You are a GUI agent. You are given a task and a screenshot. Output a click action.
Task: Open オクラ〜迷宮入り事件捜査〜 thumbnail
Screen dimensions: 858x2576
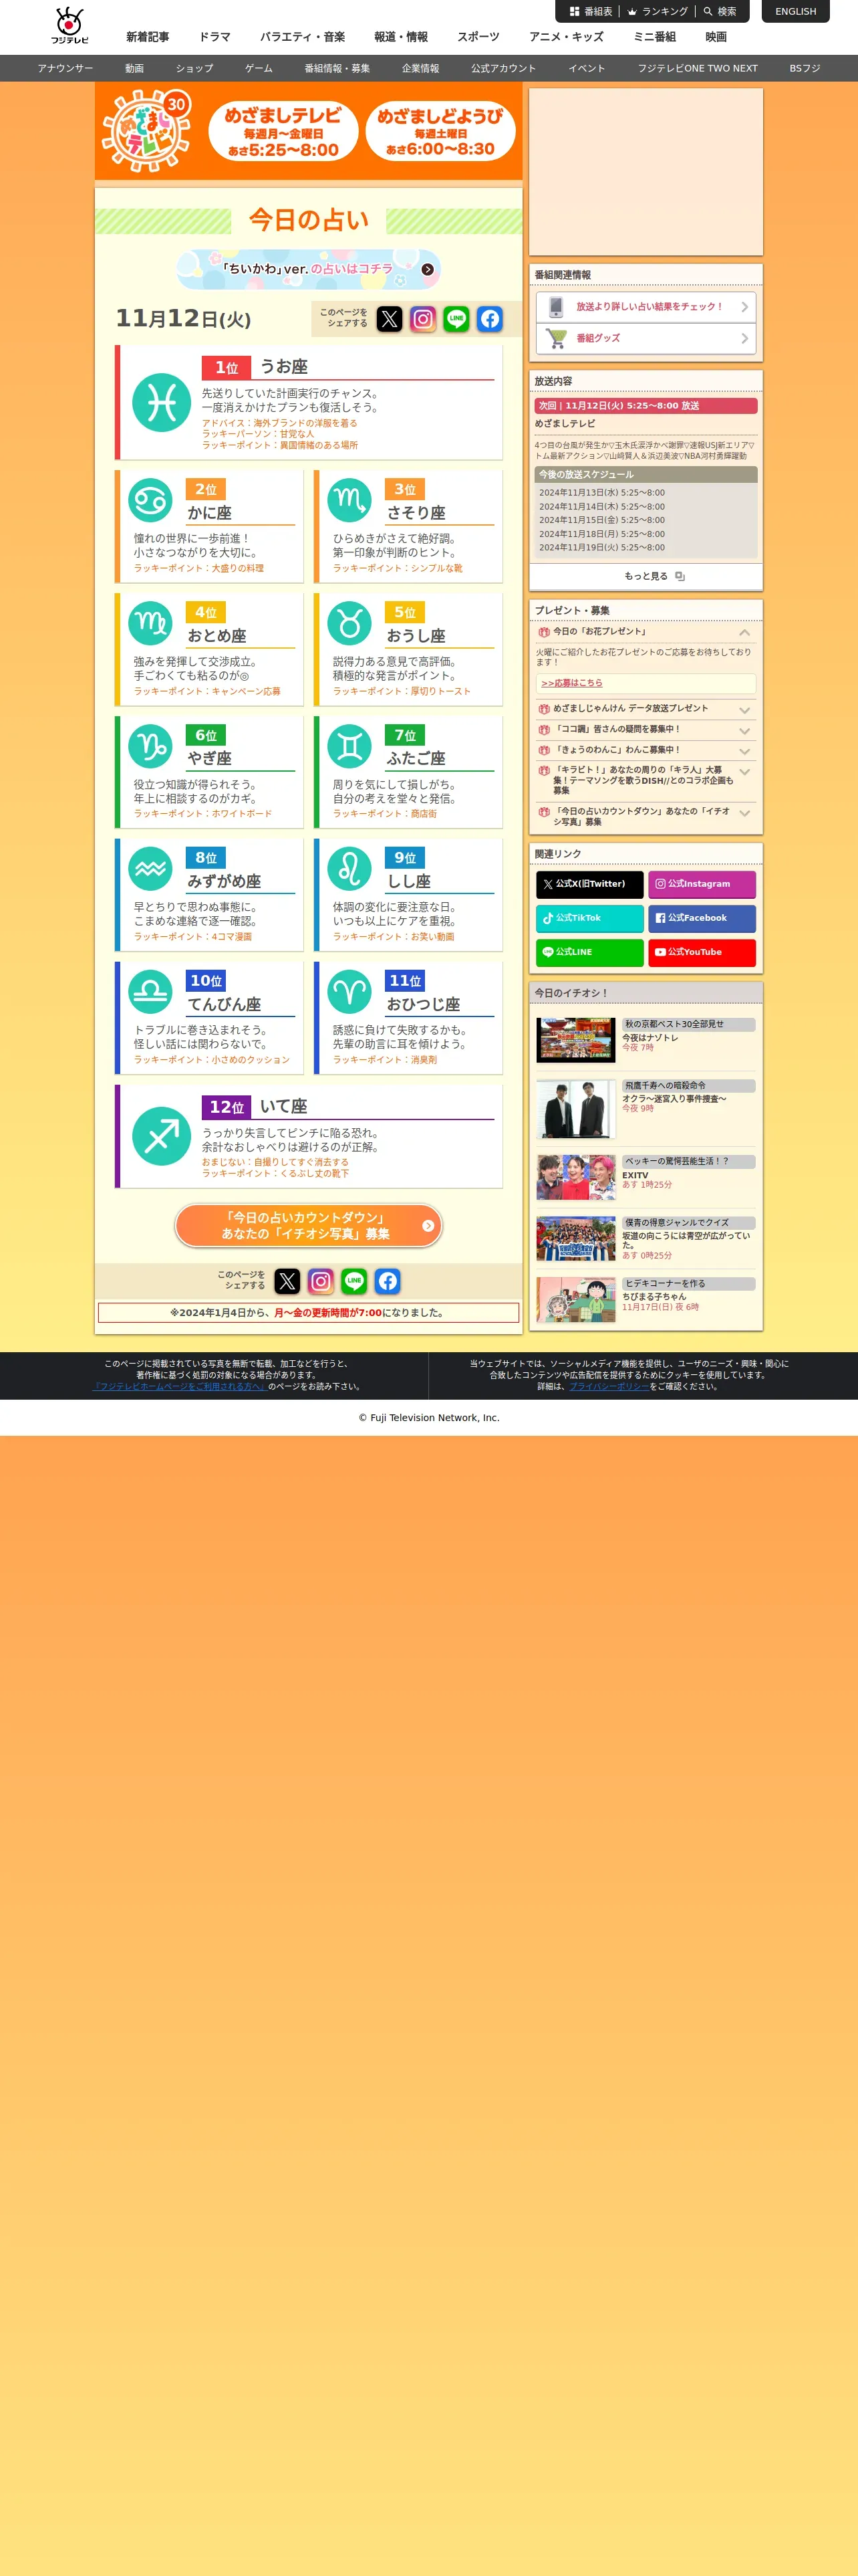point(576,1109)
